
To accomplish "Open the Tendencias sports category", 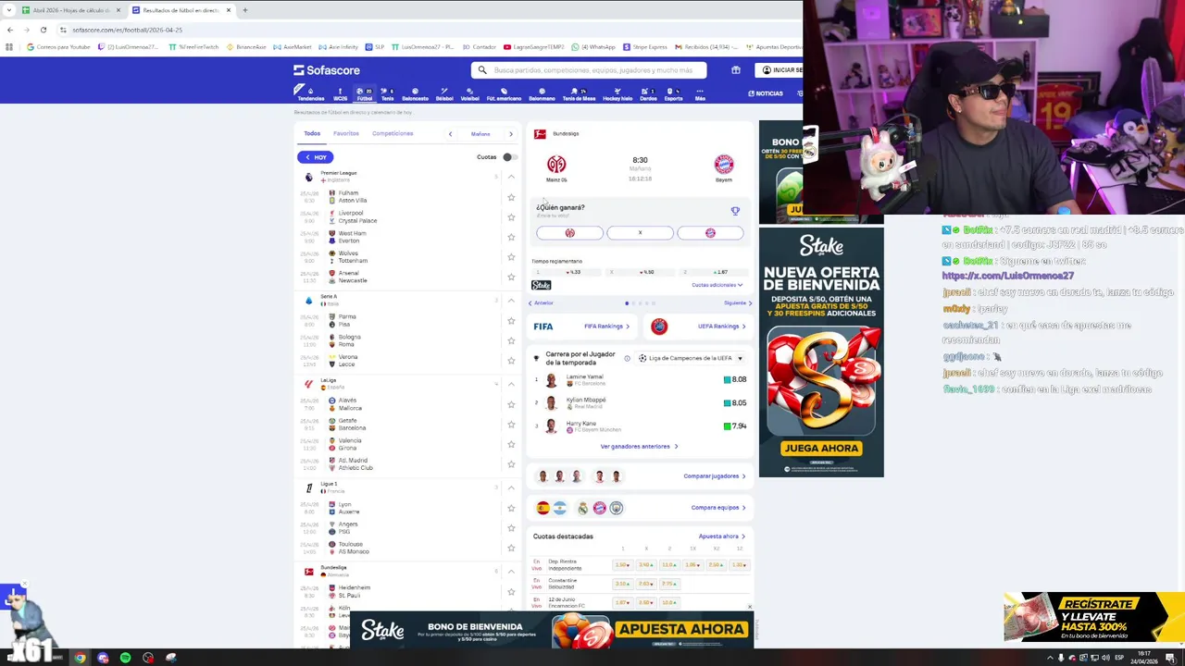I will coord(311,94).
